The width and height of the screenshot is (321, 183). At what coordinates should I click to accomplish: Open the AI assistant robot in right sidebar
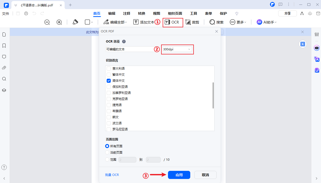(x=316, y=48)
